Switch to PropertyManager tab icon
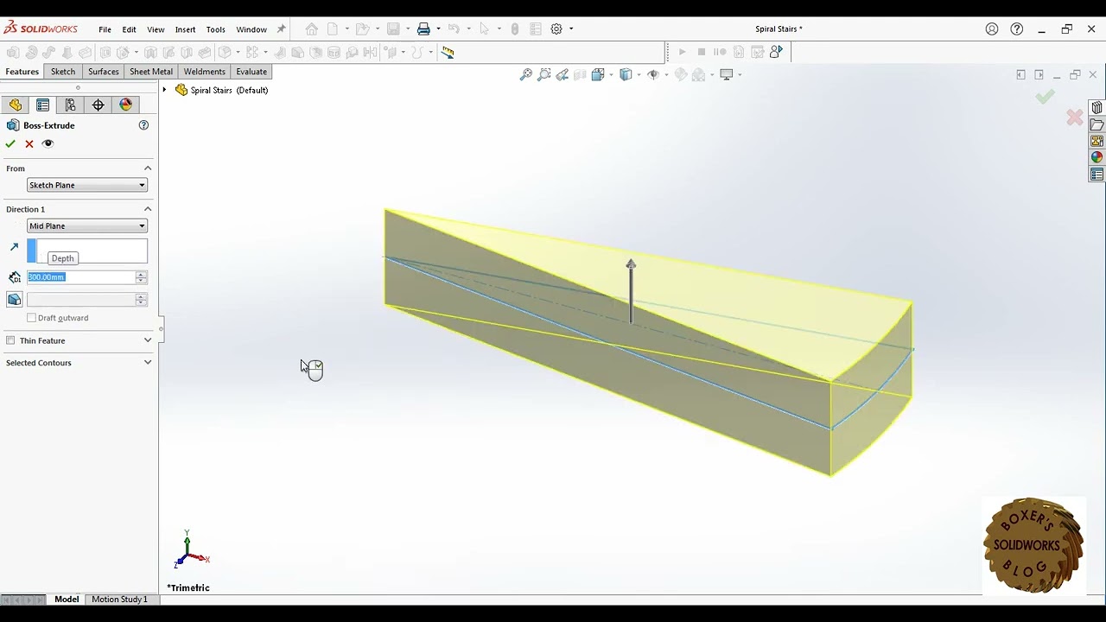 (x=42, y=105)
